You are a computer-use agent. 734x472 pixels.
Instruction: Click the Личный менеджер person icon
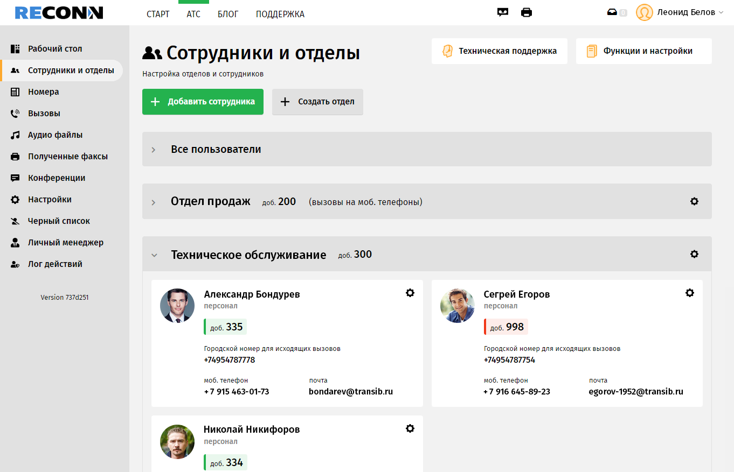16,243
